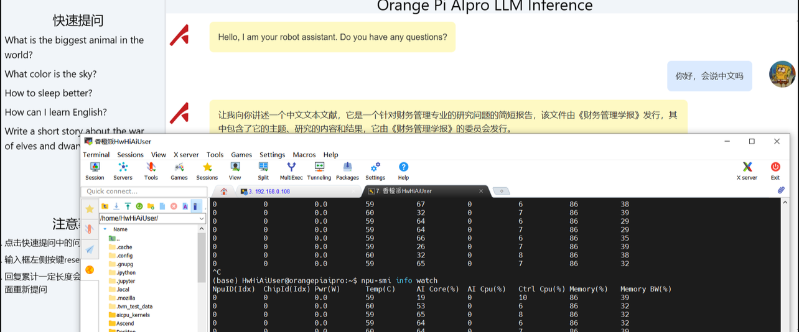Click the green SFTP refresh icon
The height and width of the screenshot is (332, 799).
click(139, 206)
